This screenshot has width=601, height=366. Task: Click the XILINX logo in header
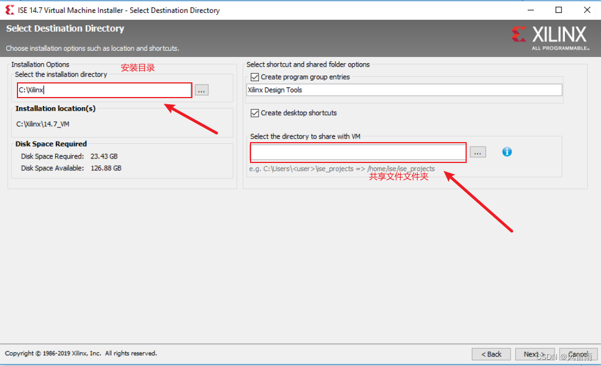(x=550, y=38)
